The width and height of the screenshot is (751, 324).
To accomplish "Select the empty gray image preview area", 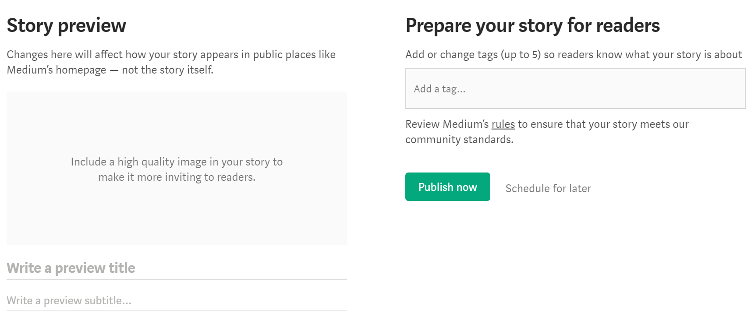I will [176, 123].
